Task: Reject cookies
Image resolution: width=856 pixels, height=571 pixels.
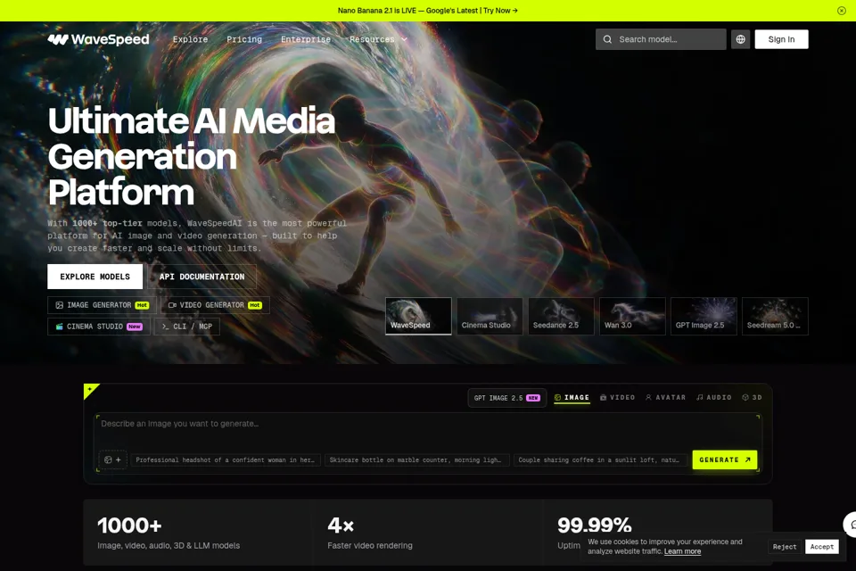Action: click(785, 547)
